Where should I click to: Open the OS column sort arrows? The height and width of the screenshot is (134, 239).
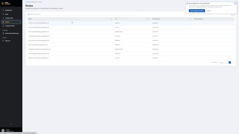point(149,19)
